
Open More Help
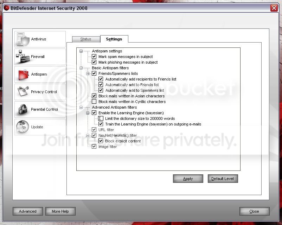coord(60,211)
